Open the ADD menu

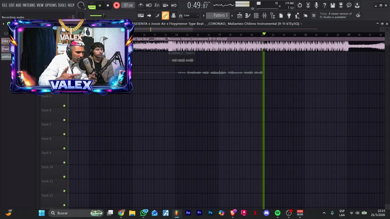pyautogui.click(x=19, y=5)
